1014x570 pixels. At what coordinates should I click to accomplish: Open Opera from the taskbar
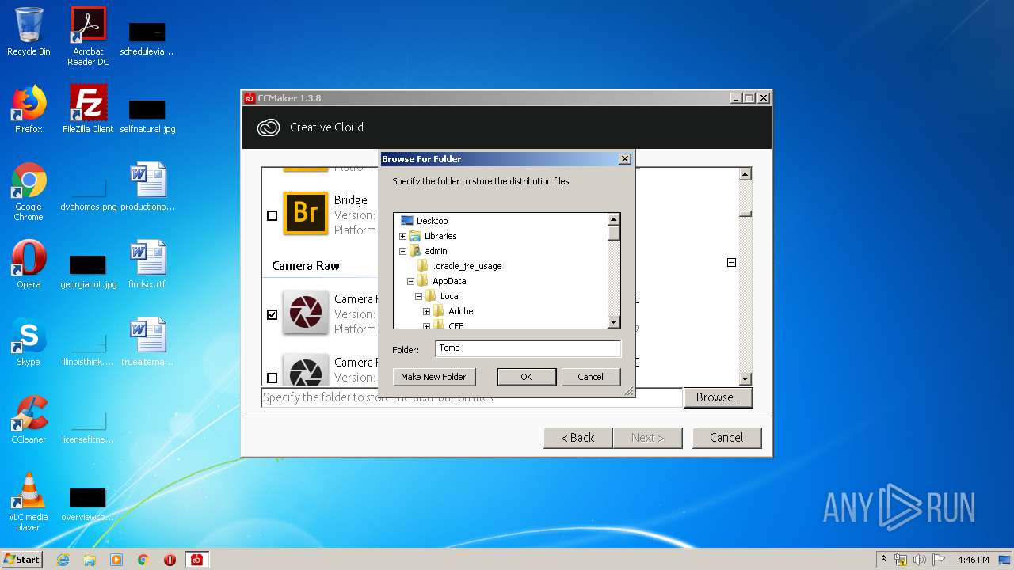point(170,560)
